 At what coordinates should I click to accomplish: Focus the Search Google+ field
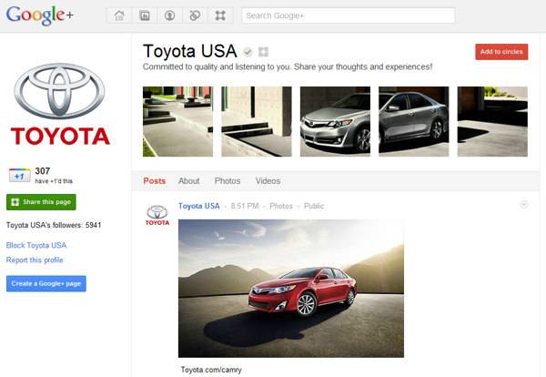click(349, 15)
